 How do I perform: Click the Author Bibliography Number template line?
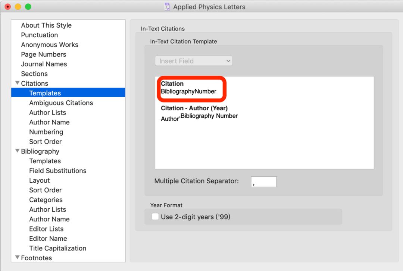tap(199, 117)
